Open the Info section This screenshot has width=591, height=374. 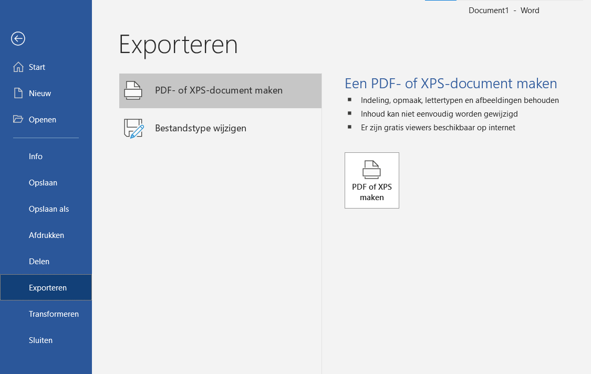(x=46, y=157)
